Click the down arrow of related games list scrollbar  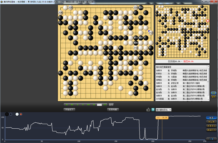click(x=208, y=100)
